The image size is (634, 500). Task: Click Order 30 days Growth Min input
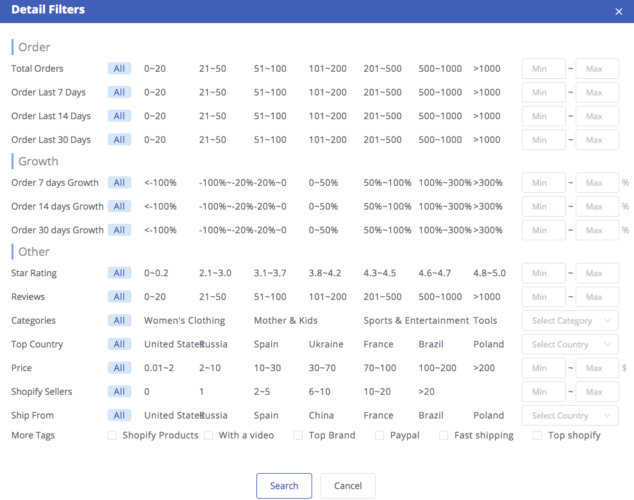544,230
